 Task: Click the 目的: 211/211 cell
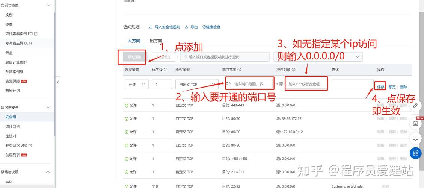pos(233,172)
